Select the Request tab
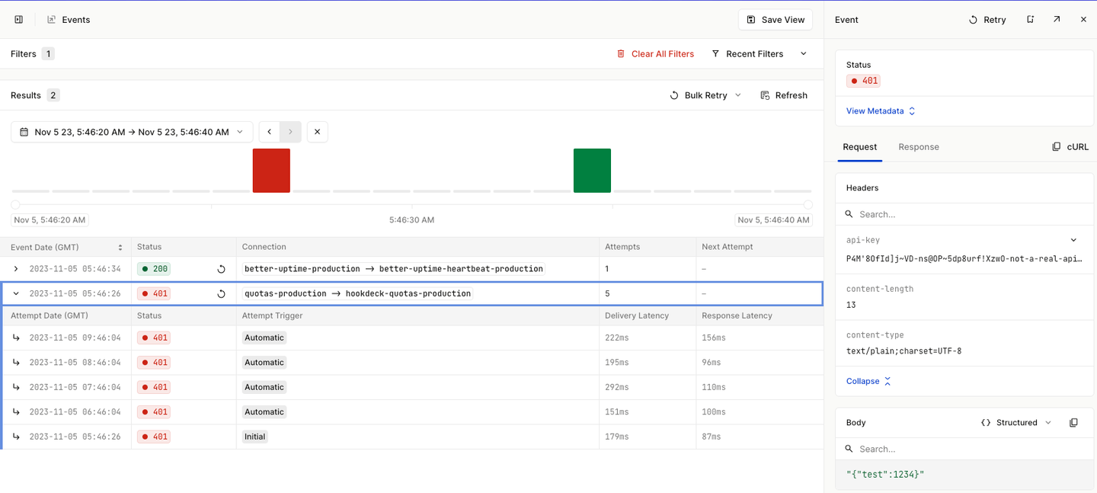The height and width of the screenshot is (493, 1097). click(x=859, y=147)
